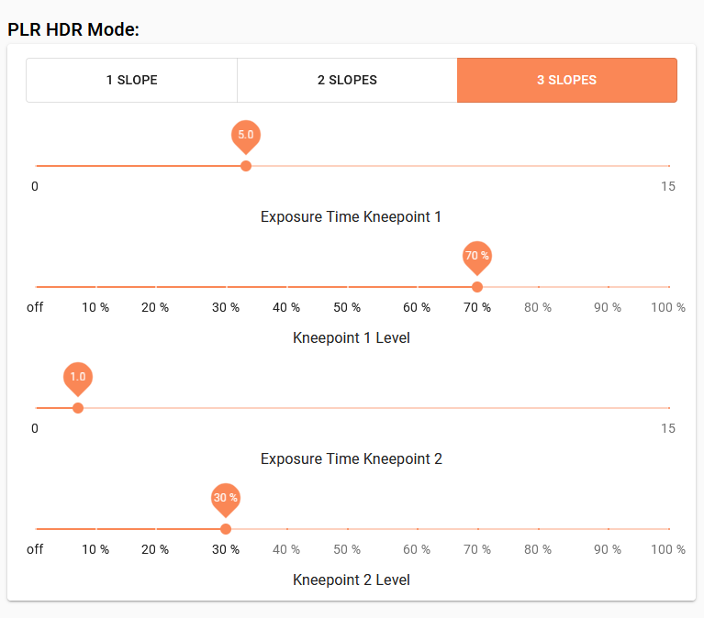The image size is (704, 618).
Task: Click the 'PLR HDR Mode:' heading
Action: pyautogui.click(x=73, y=29)
